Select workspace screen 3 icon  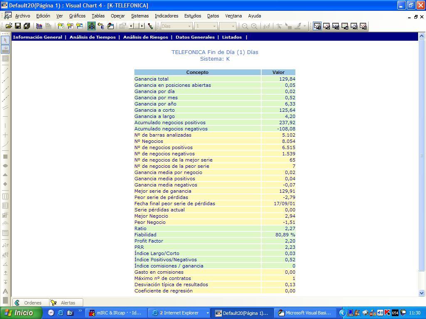336,26
